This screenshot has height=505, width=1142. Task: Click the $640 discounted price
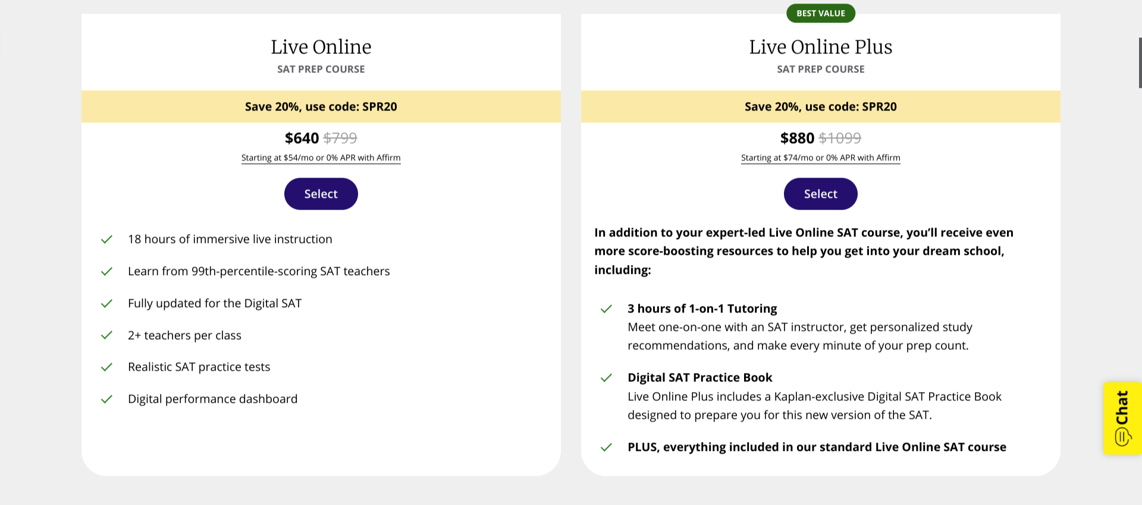pyautogui.click(x=302, y=138)
